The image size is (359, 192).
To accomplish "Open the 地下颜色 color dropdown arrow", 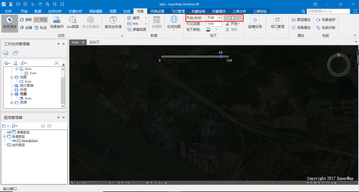I will click(217, 29).
